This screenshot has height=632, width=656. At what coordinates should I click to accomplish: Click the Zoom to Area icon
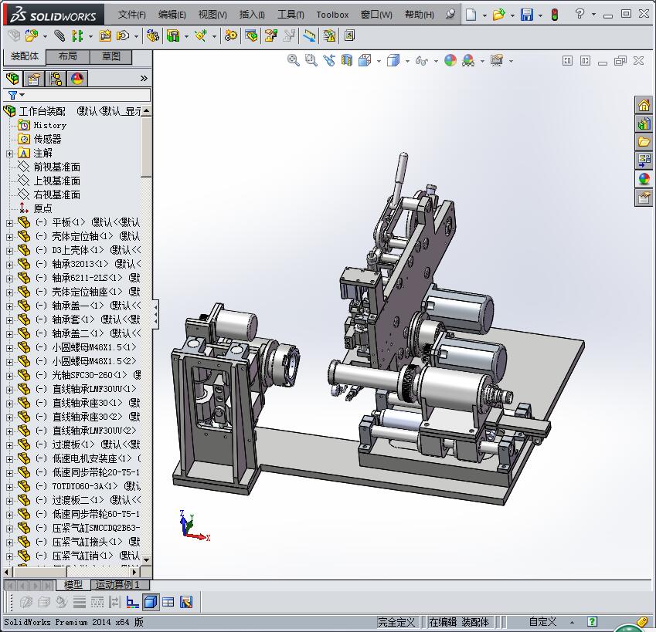point(311,60)
